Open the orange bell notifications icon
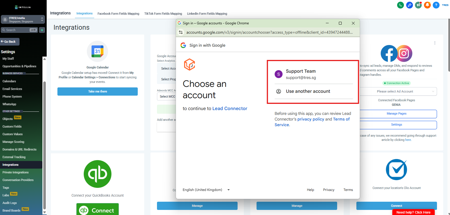 point(427,5)
